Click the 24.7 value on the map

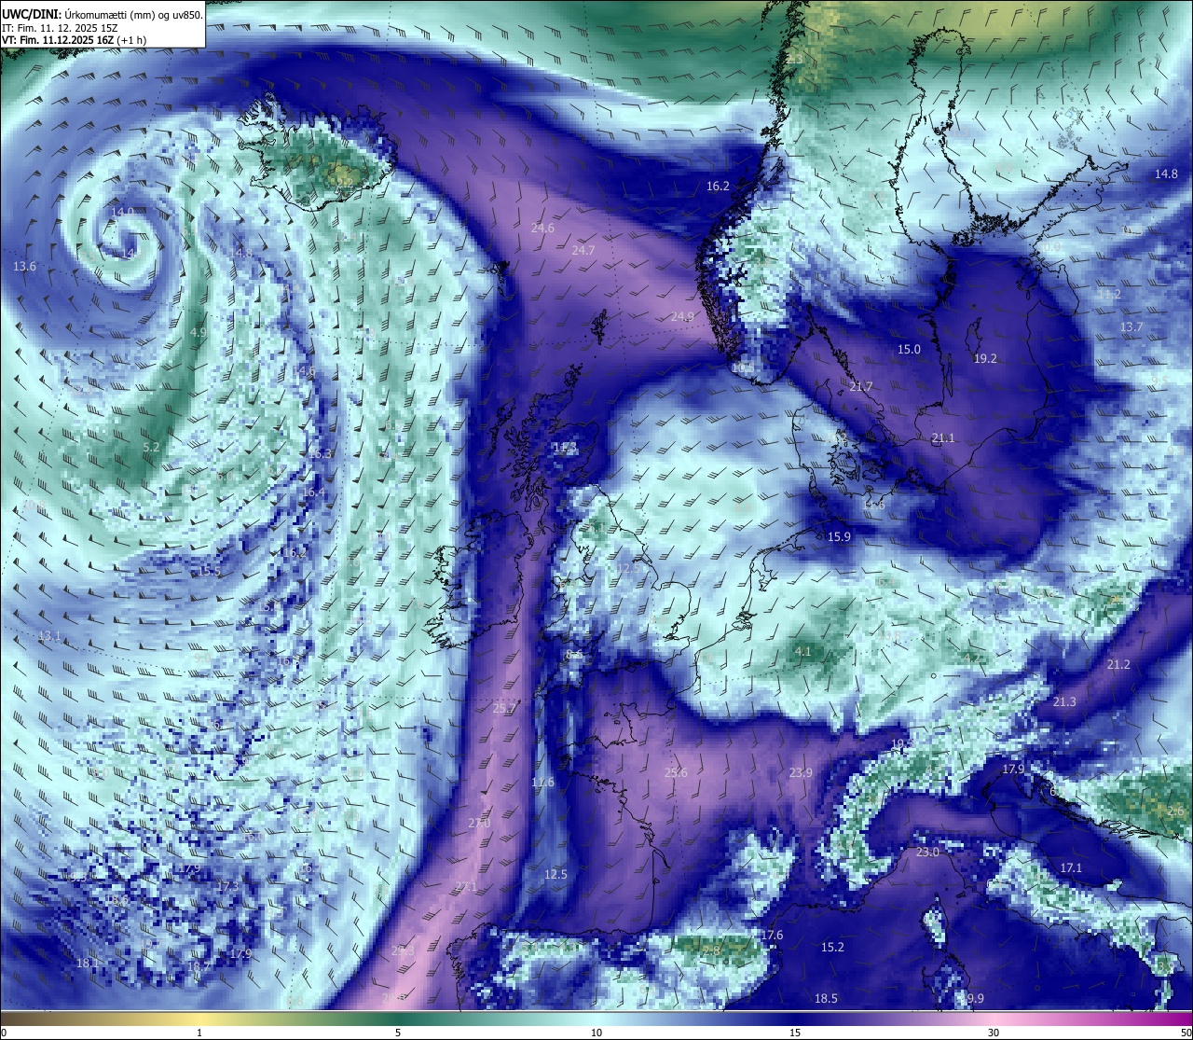pos(583,250)
